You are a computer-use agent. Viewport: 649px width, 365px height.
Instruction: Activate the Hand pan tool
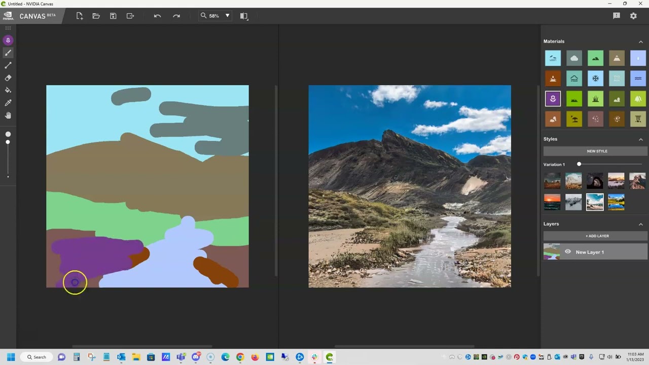[8, 116]
